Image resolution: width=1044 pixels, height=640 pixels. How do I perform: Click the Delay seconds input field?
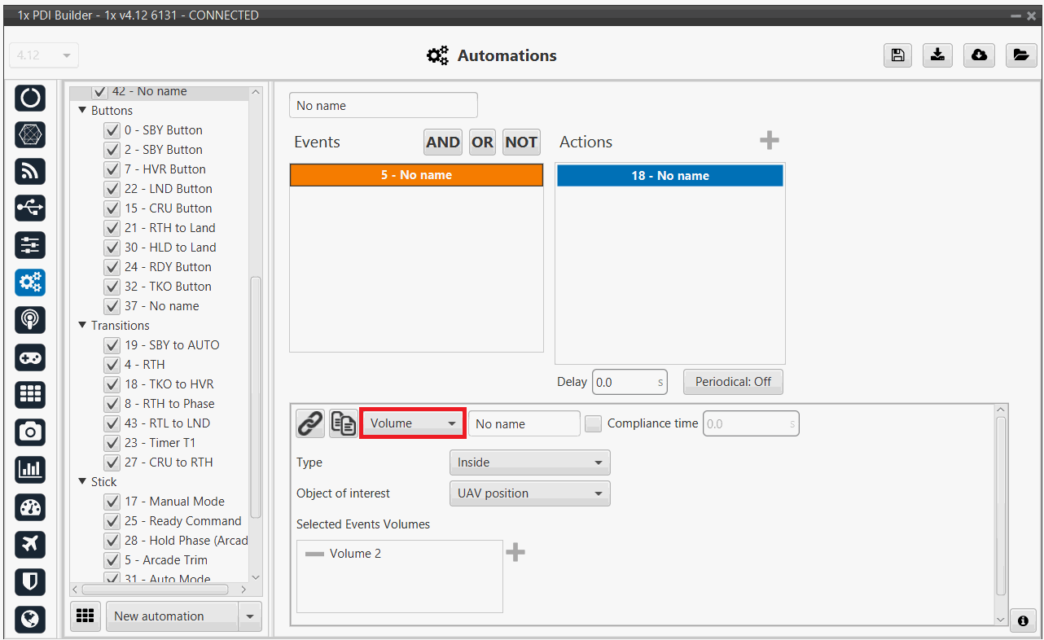623,382
